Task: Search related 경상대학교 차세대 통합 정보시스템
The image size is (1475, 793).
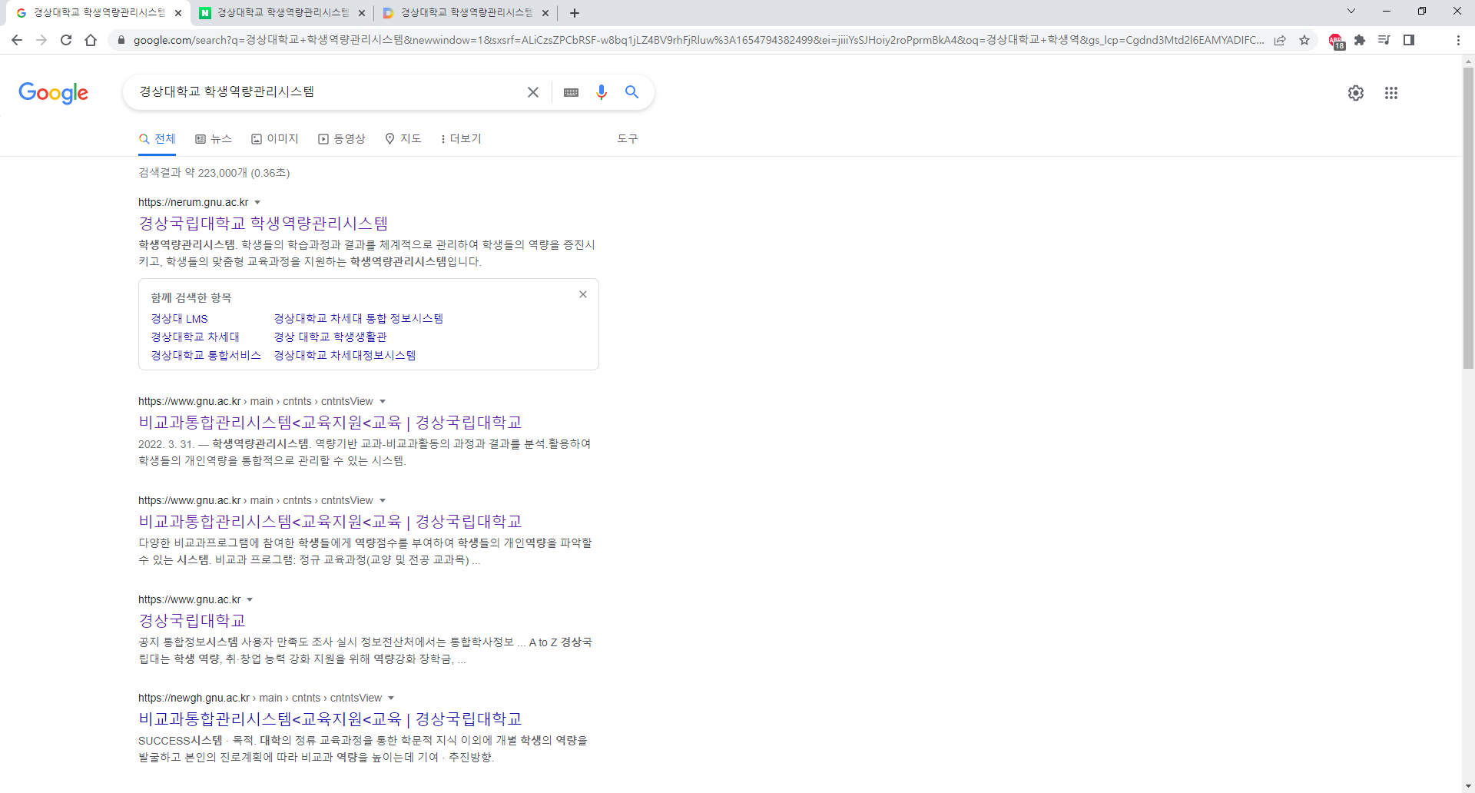Action: pos(359,319)
